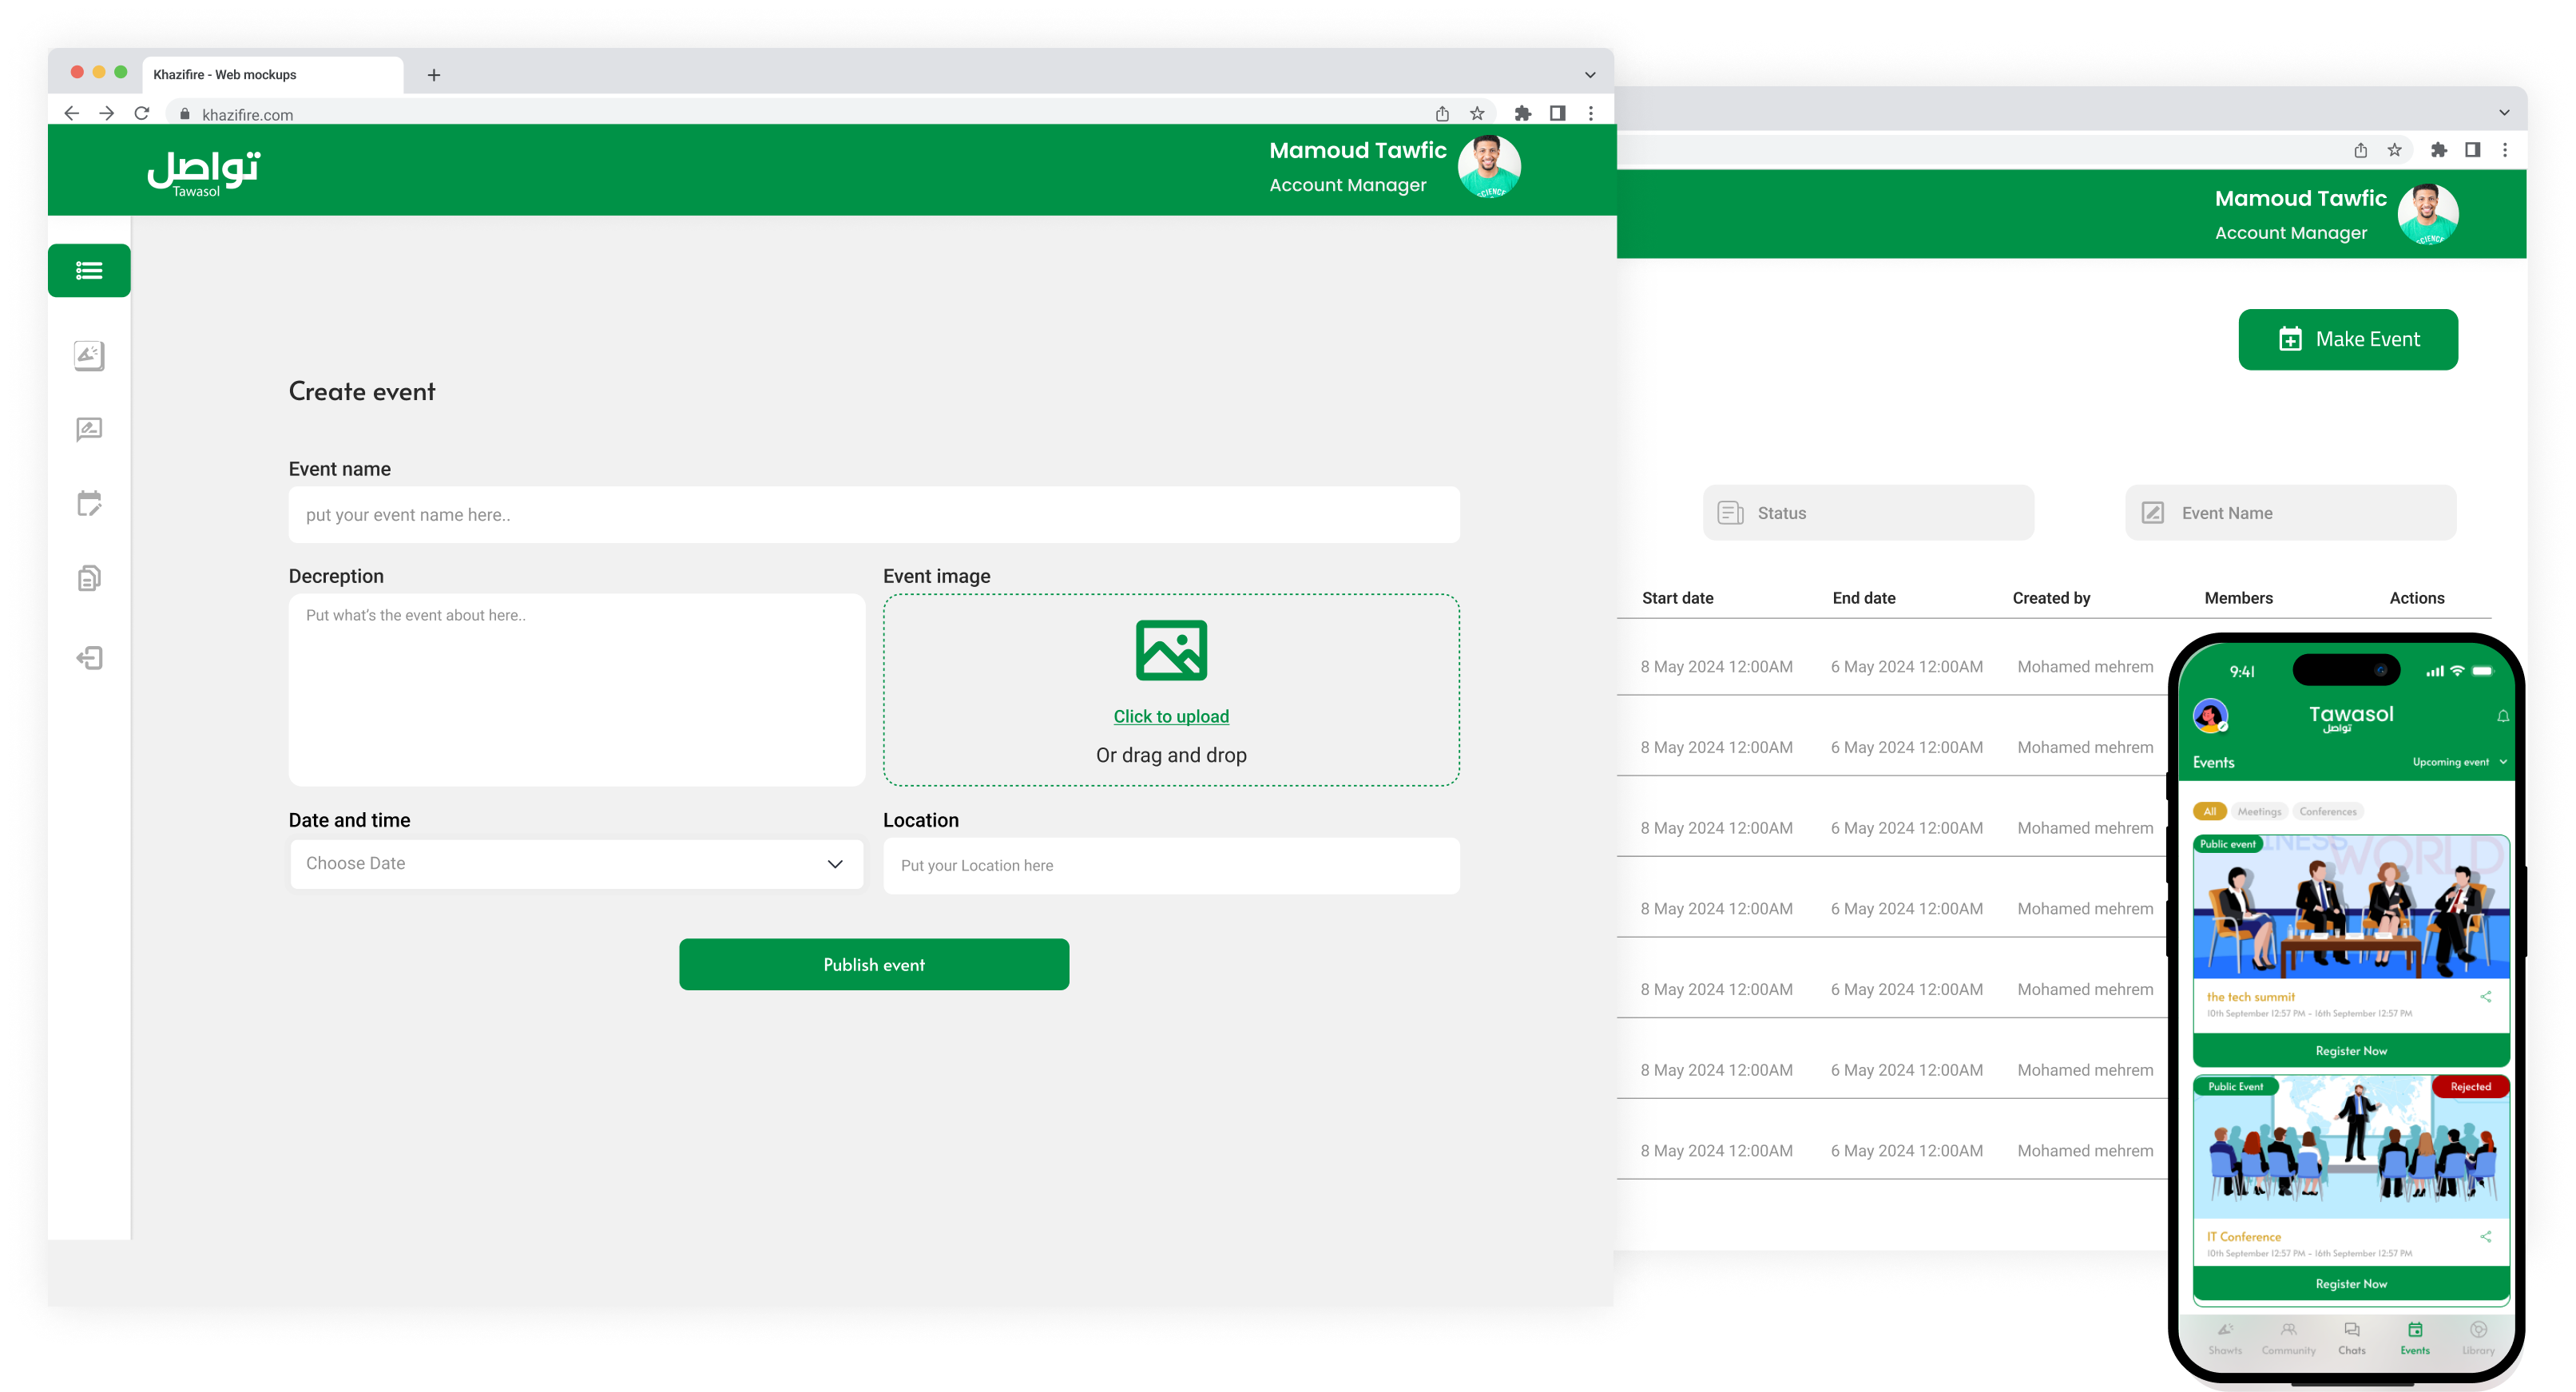Viewport: 2576px width, 1392px height.
Task: Click the Members column header
Action: click(x=2238, y=598)
